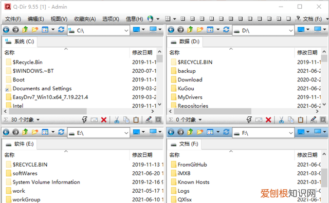Image resolution: width=329 pixels, height=203 pixels.
Task: Click the cut scissors icon in D: pane
Action: point(281,120)
